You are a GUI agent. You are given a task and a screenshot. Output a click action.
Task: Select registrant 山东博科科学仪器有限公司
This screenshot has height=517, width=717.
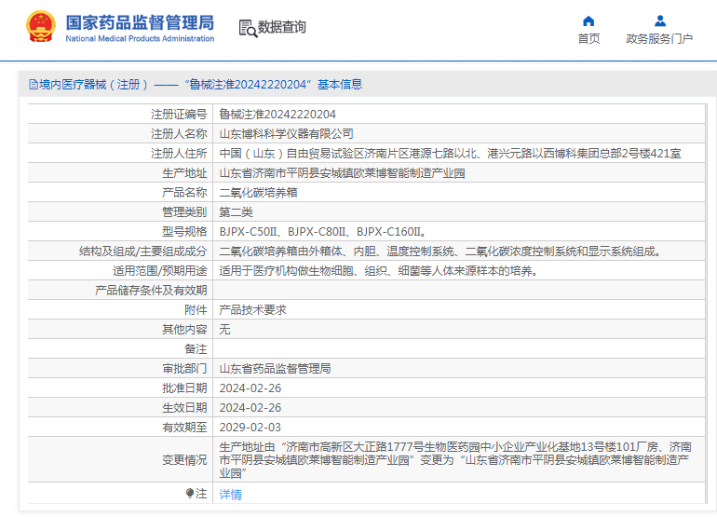click(286, 133)
